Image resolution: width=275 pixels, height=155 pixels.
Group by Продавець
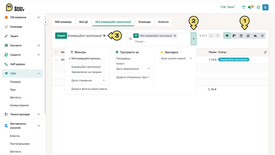123,58
